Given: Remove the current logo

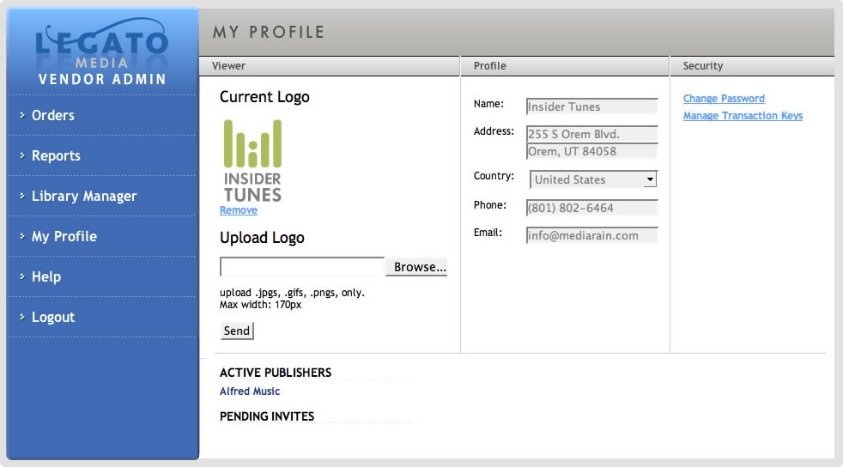Looking at the screenshot, I should tap(238, 210).
